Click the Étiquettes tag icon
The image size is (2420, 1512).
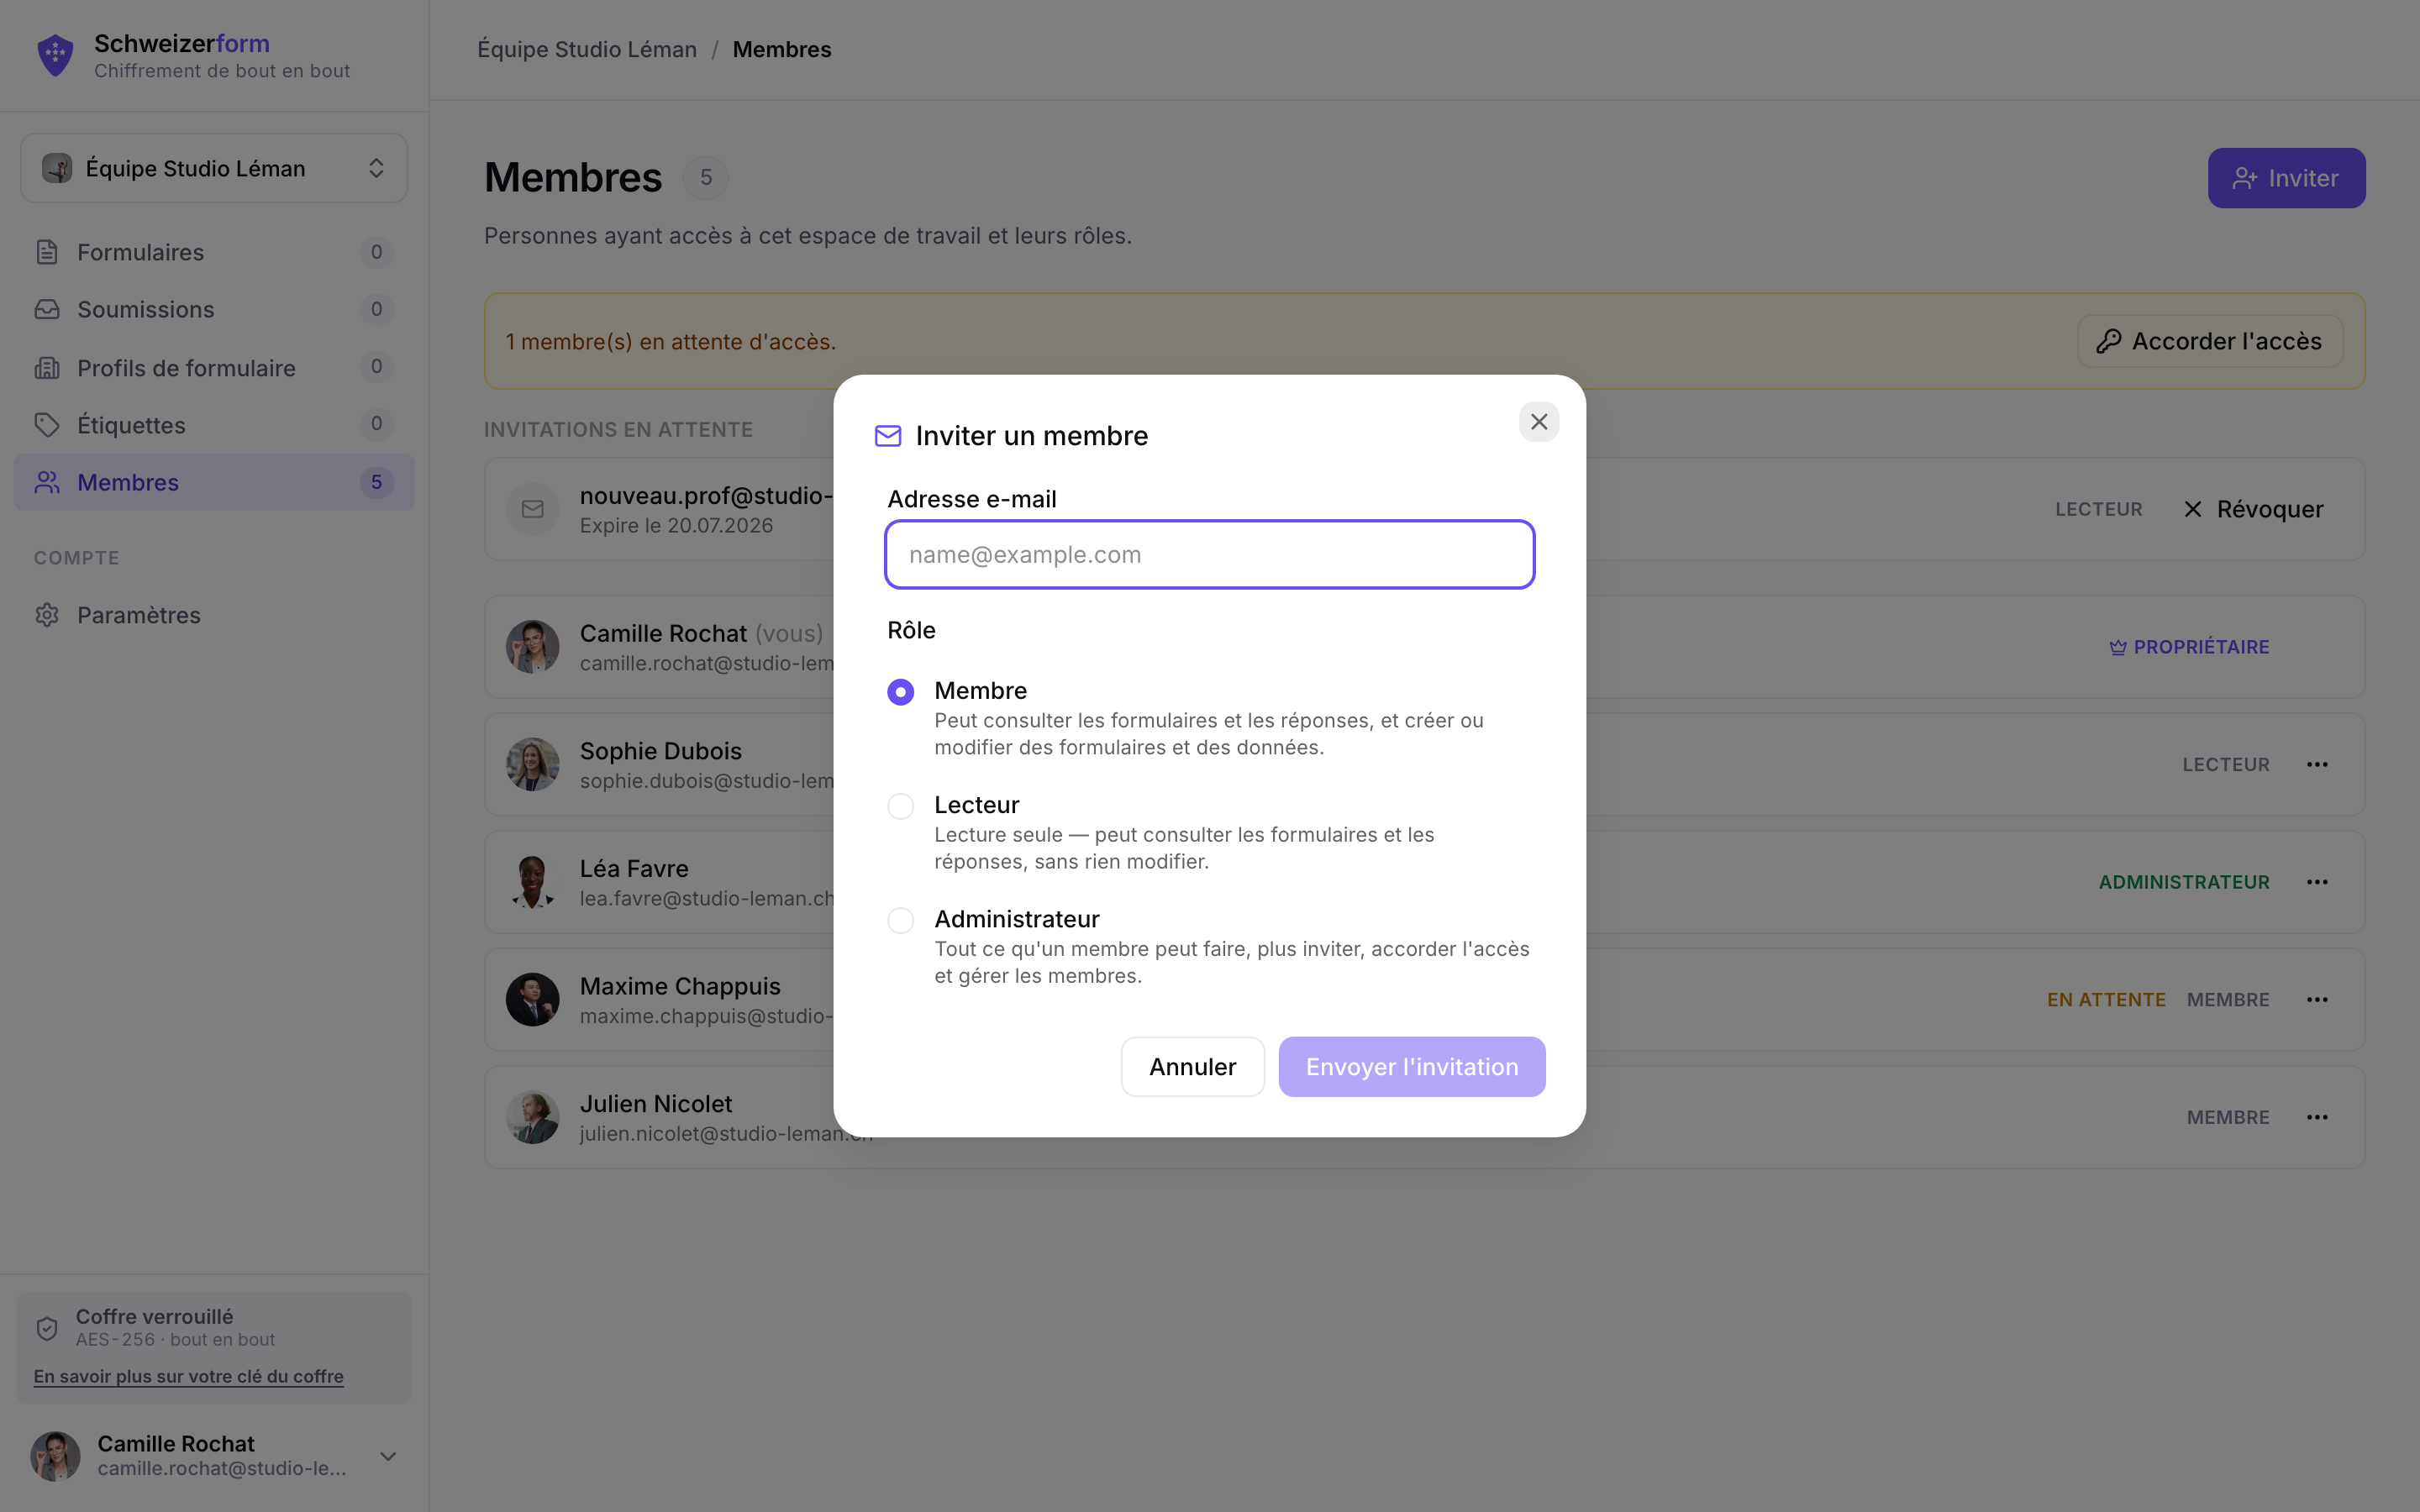[x=47, y=425]
